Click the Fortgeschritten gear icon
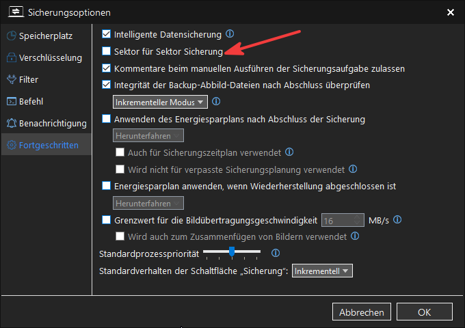 (11, 145)
